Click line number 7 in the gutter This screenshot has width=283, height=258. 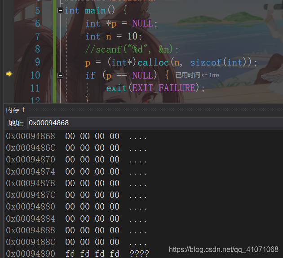coord(38,36)
